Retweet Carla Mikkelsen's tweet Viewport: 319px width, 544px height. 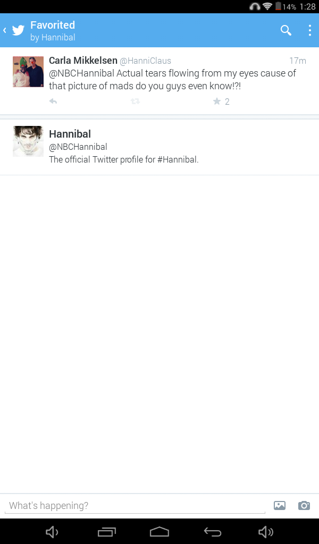(135, 101)
